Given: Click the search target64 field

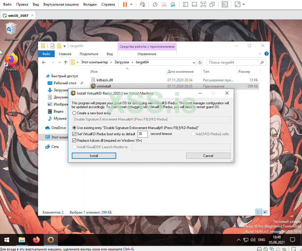Looking at the screenshot, I should pos(236,62).
